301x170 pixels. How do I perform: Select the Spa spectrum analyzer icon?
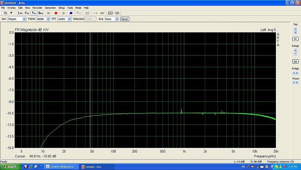click(41, 13)
